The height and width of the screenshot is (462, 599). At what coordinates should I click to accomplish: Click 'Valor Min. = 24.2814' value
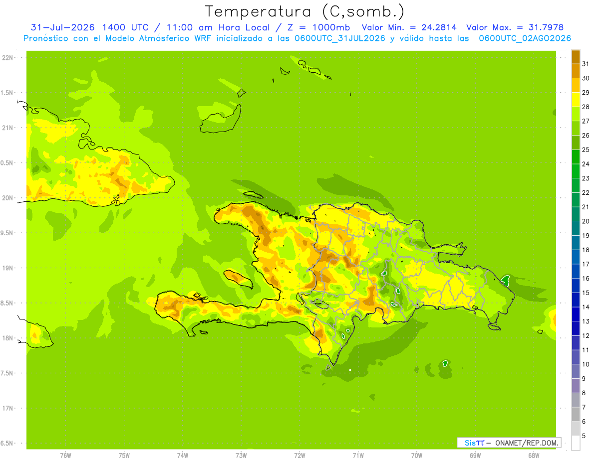409,27
